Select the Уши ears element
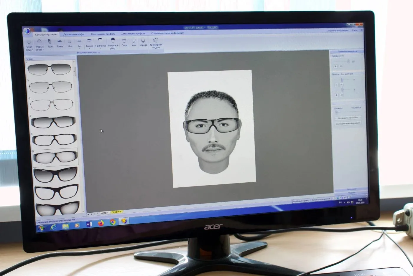The width and height of the screenshot is (413, 276). point(50,44)
